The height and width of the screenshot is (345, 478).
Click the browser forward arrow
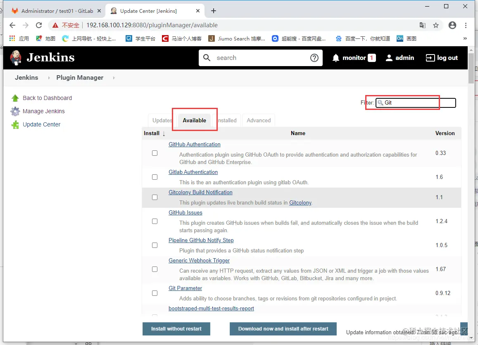pyautogui.click(x=26, y=25)
